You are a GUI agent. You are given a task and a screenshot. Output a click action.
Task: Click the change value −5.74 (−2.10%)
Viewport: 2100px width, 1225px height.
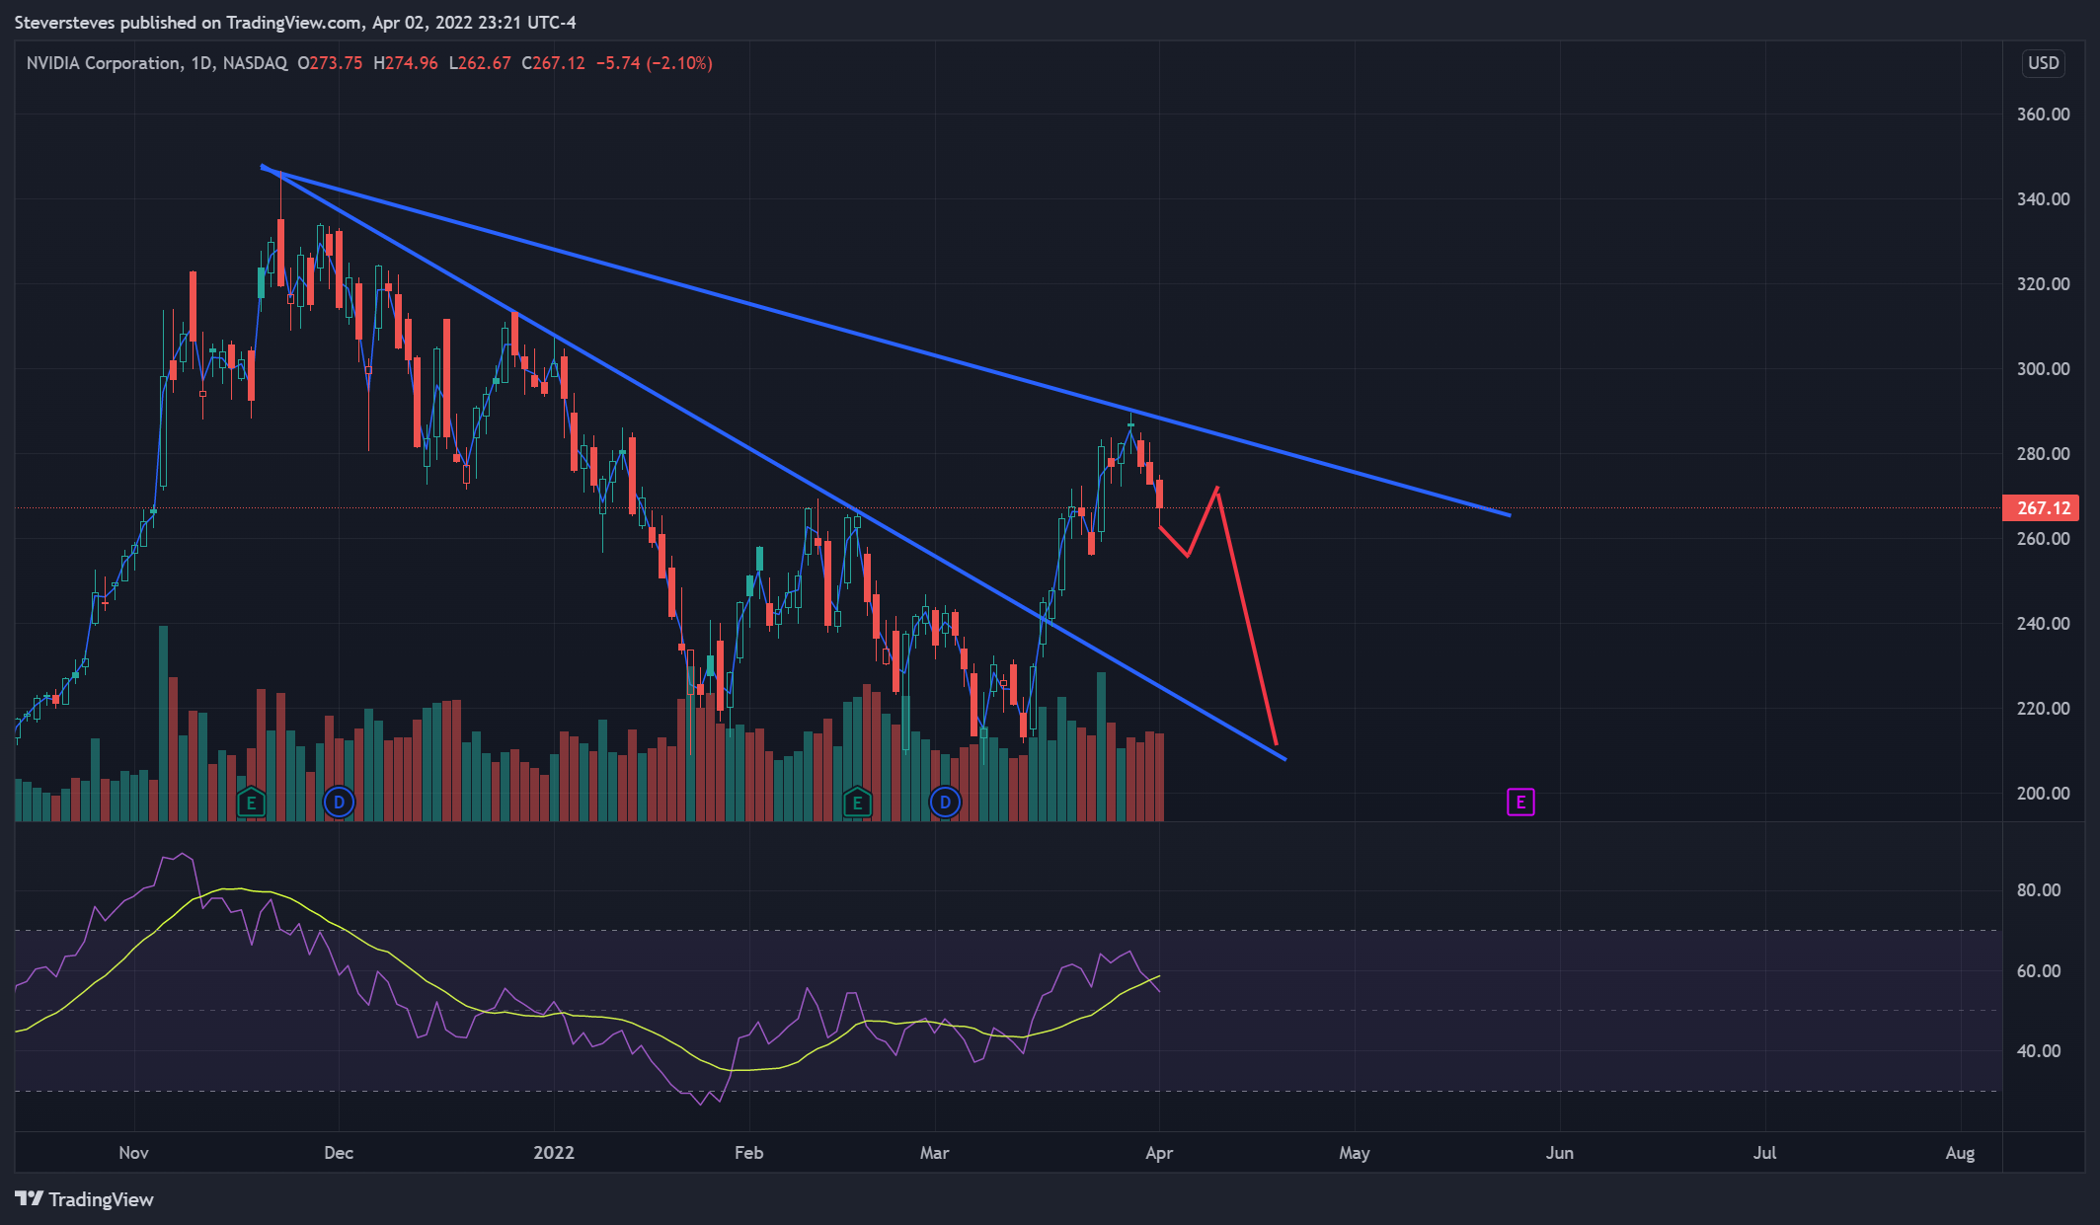654,63
